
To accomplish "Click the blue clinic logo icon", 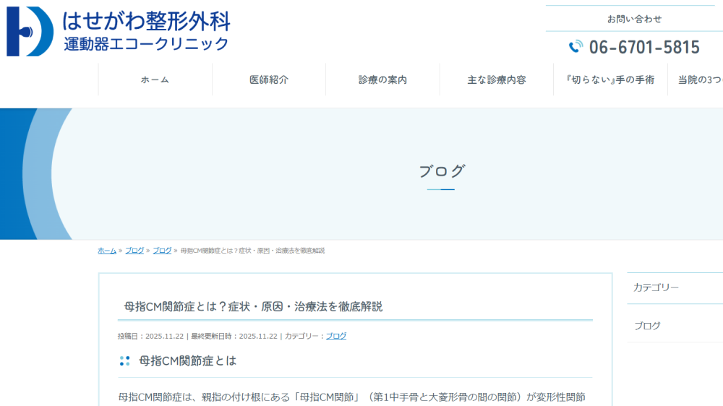I will pos(30,31).
